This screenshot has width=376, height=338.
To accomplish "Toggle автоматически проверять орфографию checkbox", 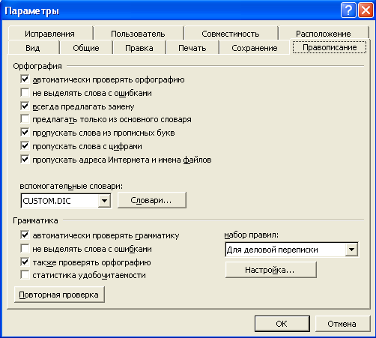I will tap(25, 79).
